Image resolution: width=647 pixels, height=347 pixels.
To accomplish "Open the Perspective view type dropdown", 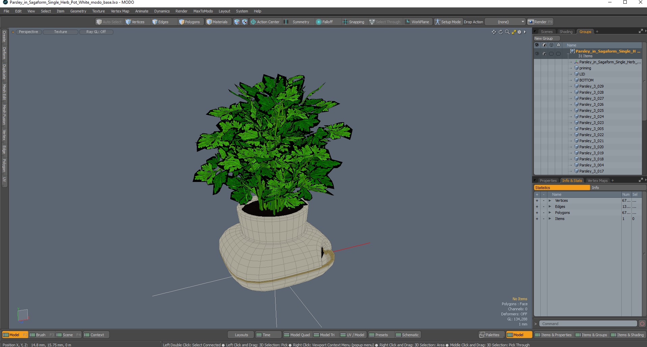I will [x=28, y=32].
